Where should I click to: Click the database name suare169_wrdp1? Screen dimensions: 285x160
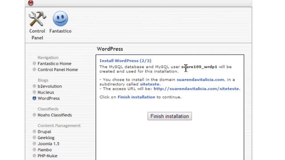click(199, 67)
